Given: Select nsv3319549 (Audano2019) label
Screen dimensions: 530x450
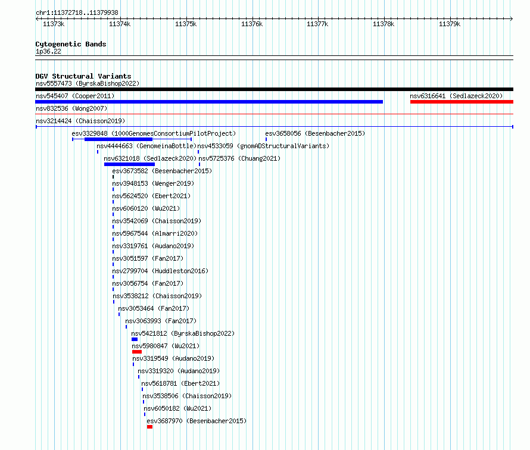Looking at the screenshot, I should click(x=173, y=358).
